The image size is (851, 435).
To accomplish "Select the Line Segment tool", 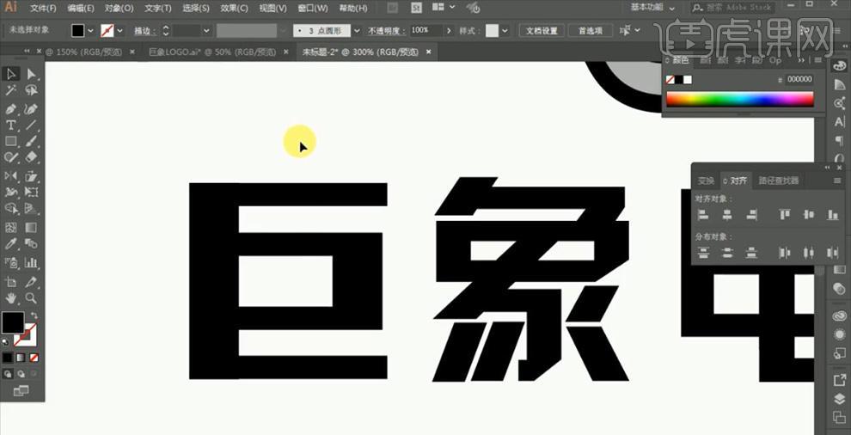I will (32, 125).
